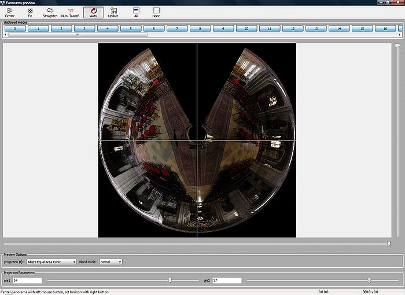Toggle the Auto update button

93,12
